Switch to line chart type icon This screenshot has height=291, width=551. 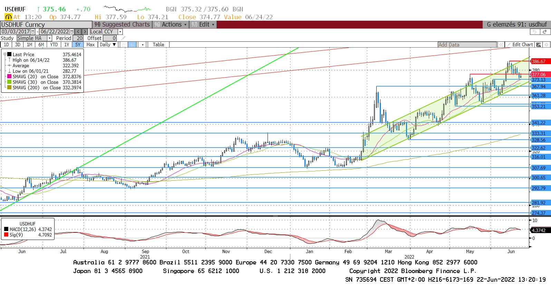point(124,45)
